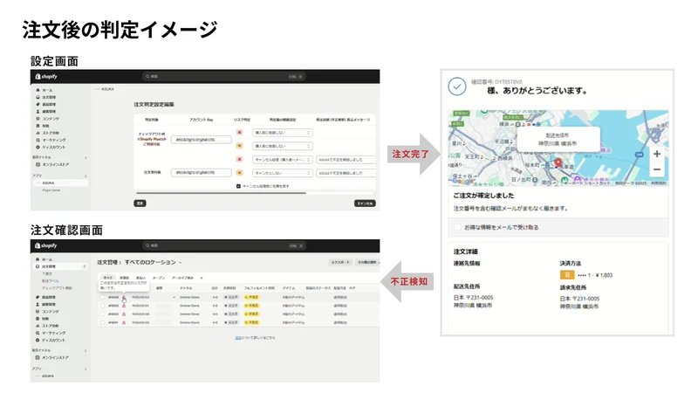Click the キャンセル button in settings form

click(x=365, y=203)
